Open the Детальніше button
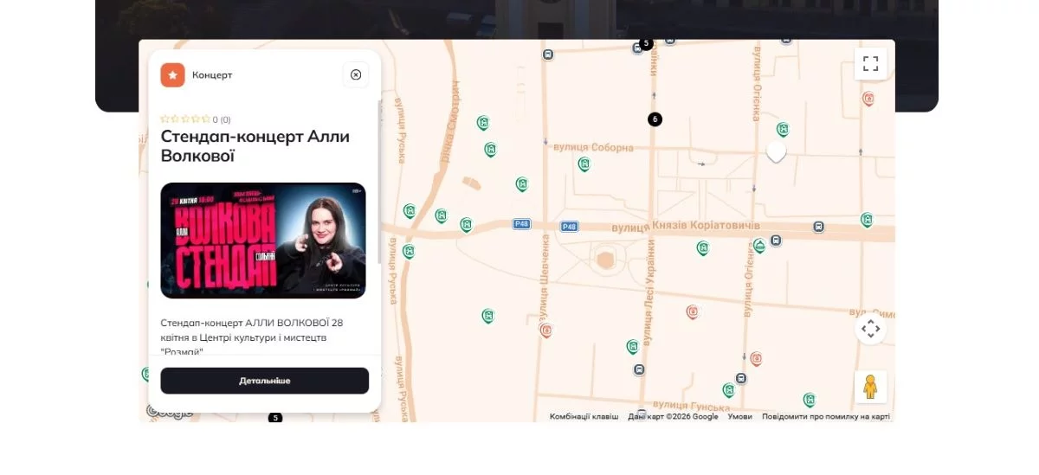The height and width of the screenshot is (475, 1039). click(x=265, y=381)
